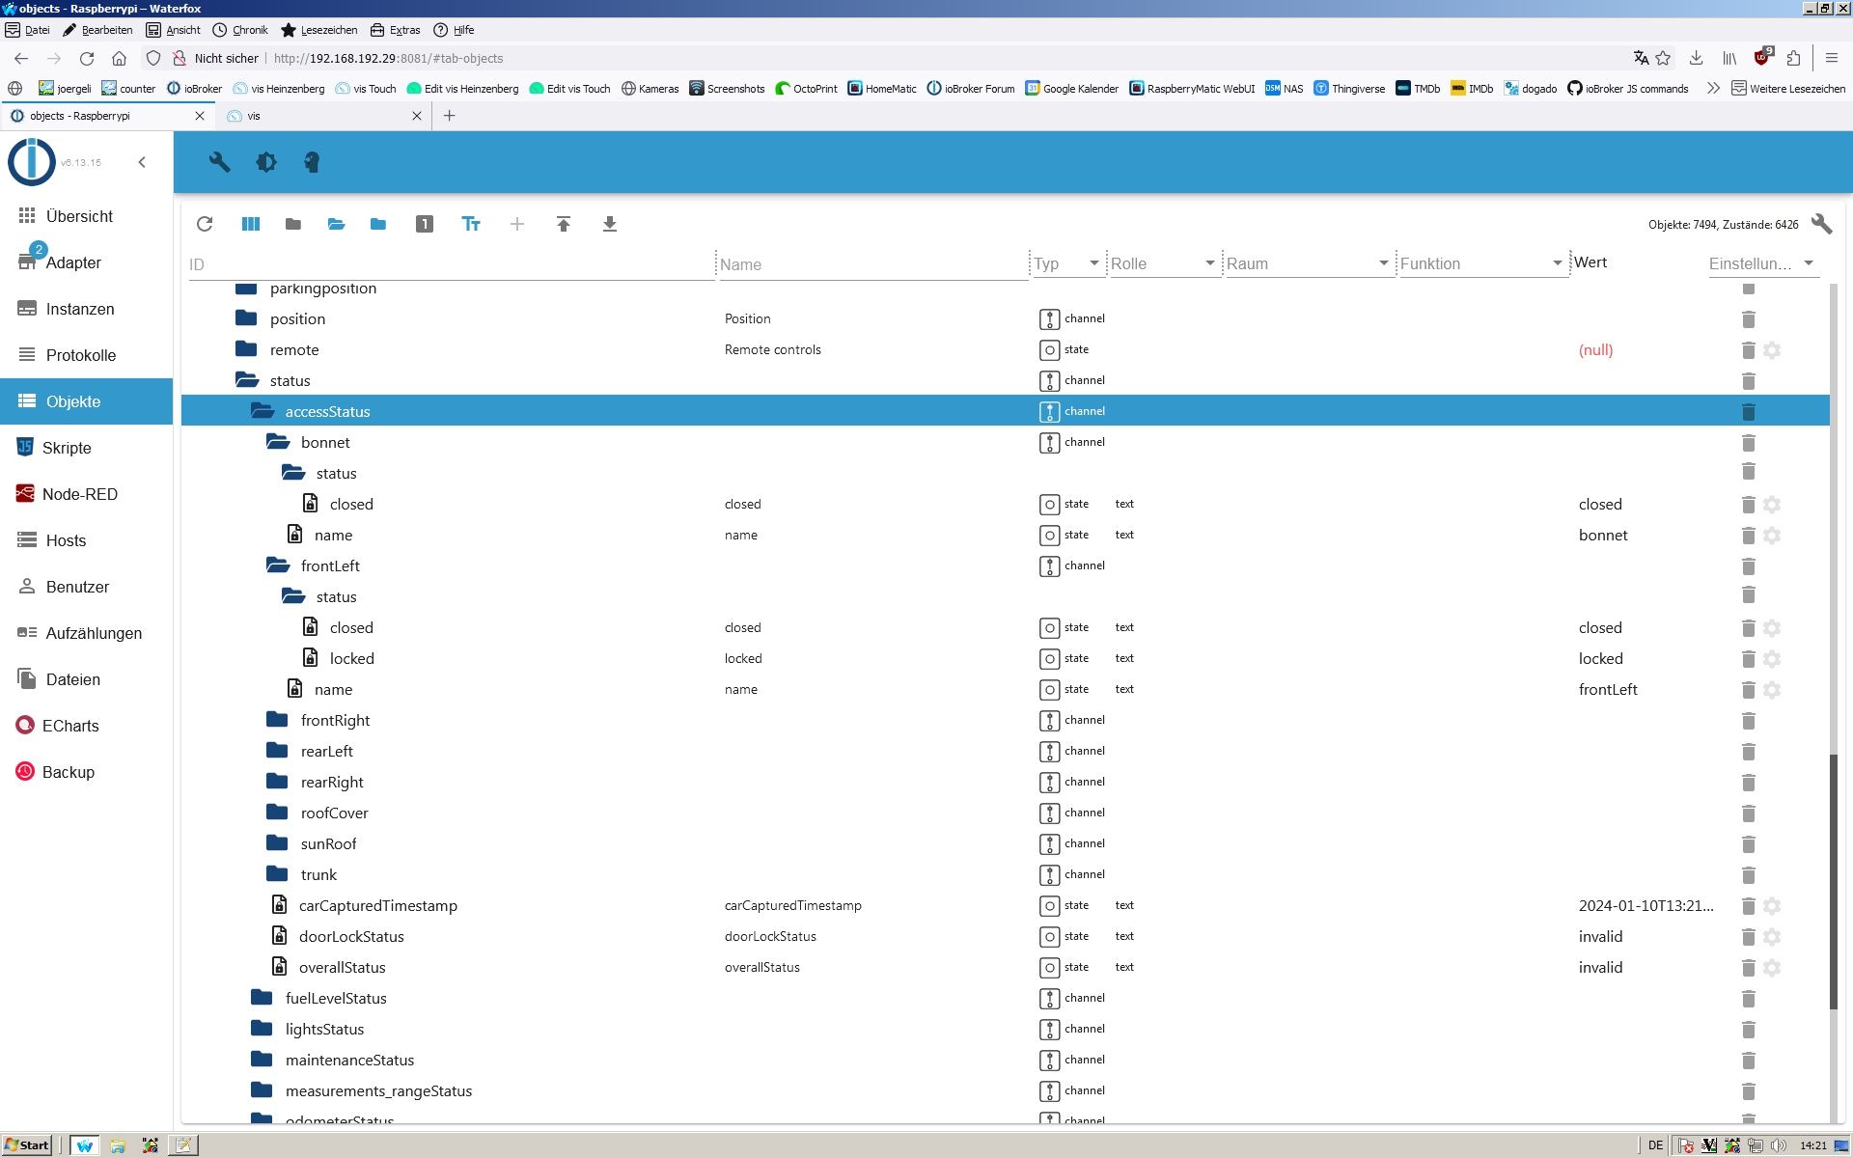
Task: Collapse the accessStatus channel entry
Action: [263, 411]
